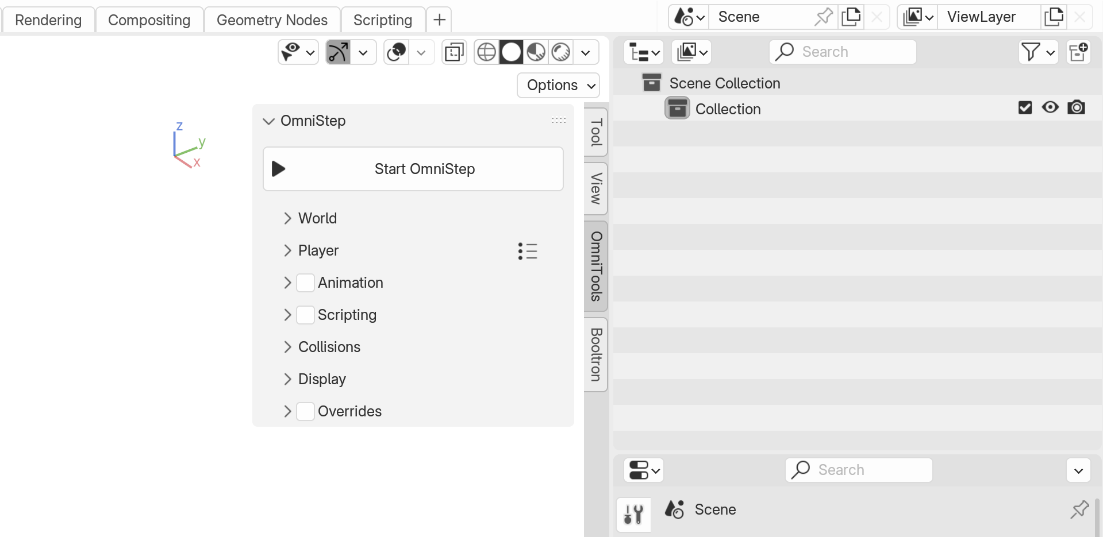Click the properties editor Search field
This screenshot has height=537, width=1103.
[859, 470]
